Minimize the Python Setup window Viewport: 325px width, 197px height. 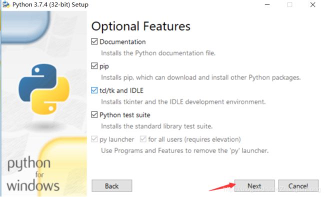tap(267, 4)
